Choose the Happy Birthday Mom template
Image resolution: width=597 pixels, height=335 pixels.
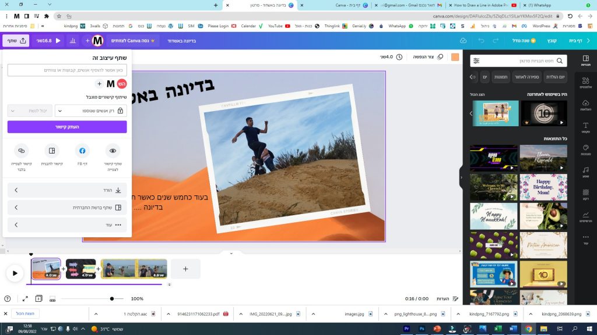coord(543,187)
